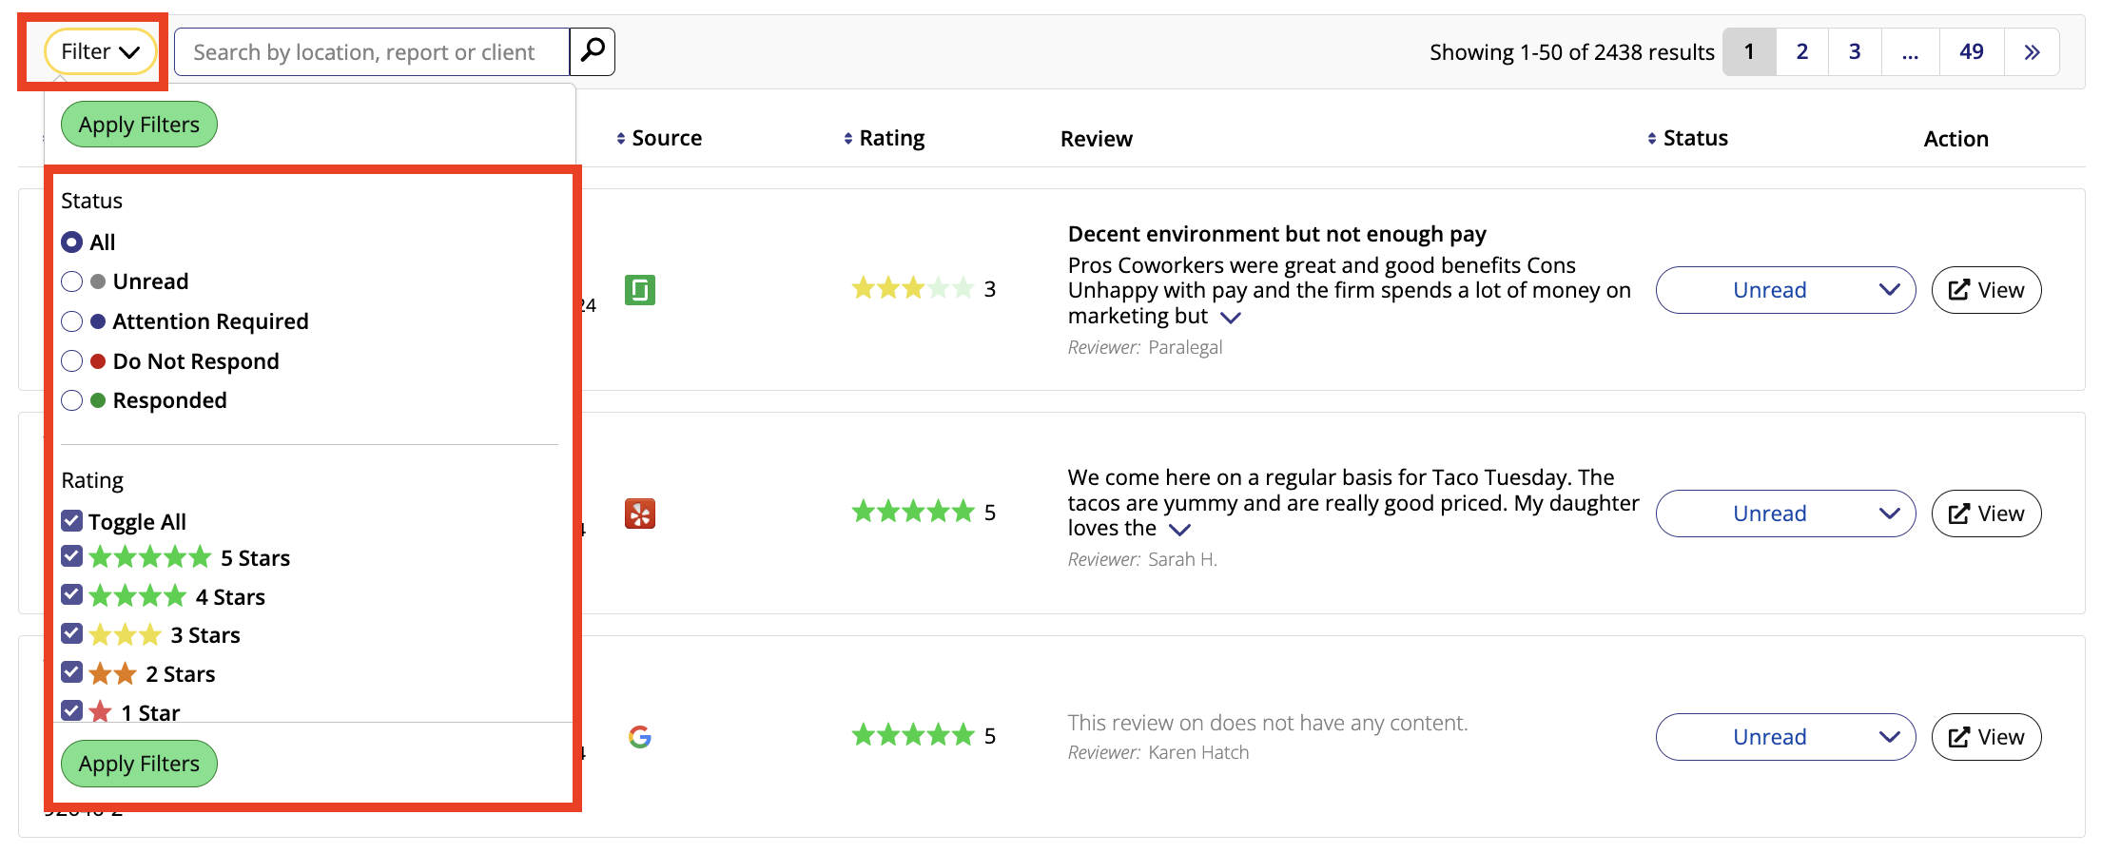Image resolution: width=2101 pixels, height=853 pixels.
Task: Click the Glassdoor source icon
Action: click(x=639, y=289)
